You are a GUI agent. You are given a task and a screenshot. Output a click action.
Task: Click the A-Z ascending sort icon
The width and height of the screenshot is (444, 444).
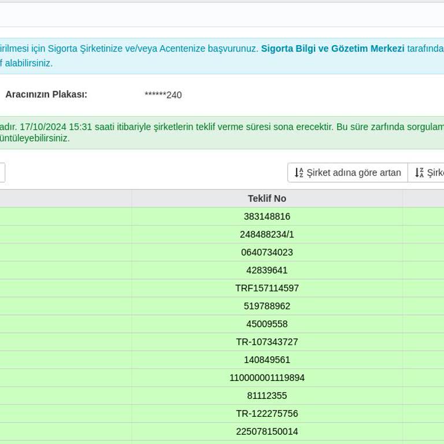click(x=299, y=173)
